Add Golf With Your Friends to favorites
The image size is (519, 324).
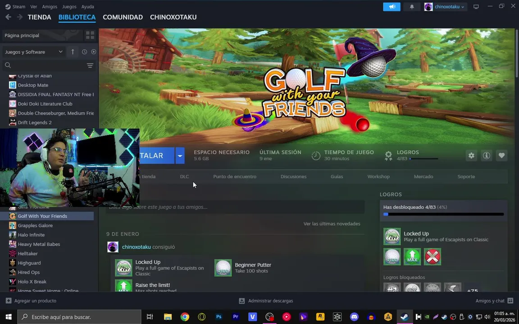coord(501,155)
